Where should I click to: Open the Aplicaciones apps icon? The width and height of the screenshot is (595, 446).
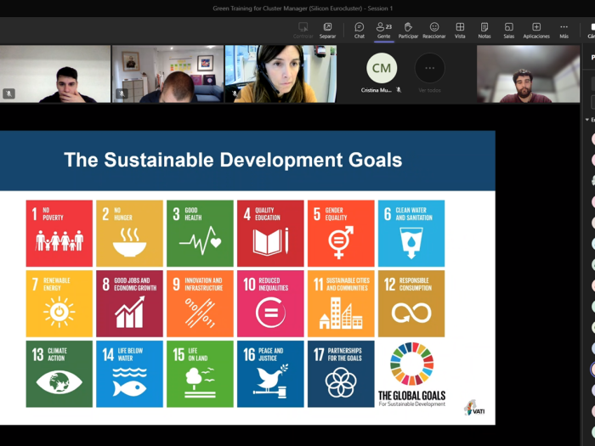tap(536, 30)
